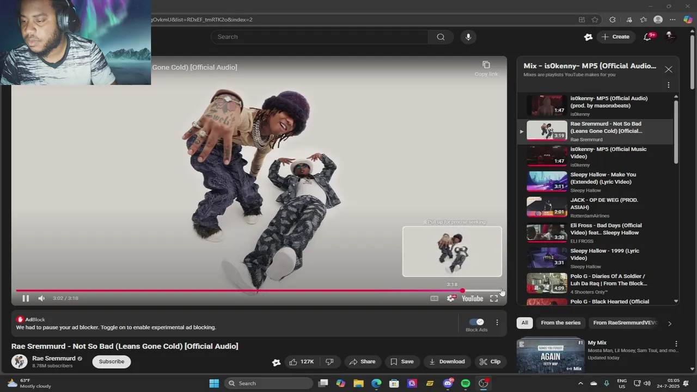Screen dimensions: 697x392
Task: Open media control icon in browser toolbar
Action: point(629,20)
